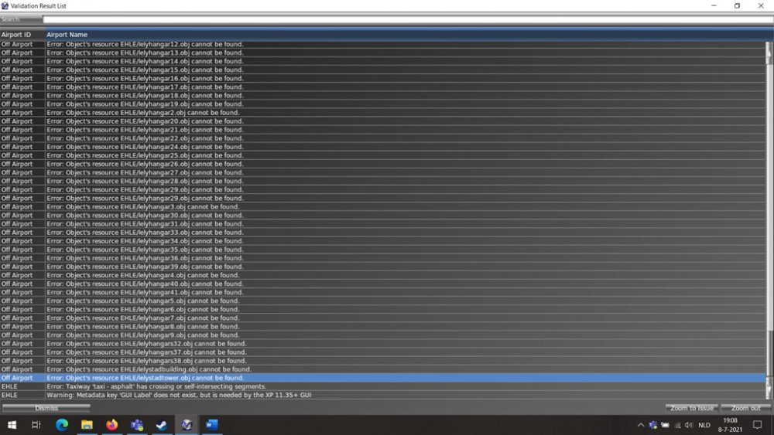774x435 pixels.
Task: Click the volume icon in system tray
Action: coord(689,425)
